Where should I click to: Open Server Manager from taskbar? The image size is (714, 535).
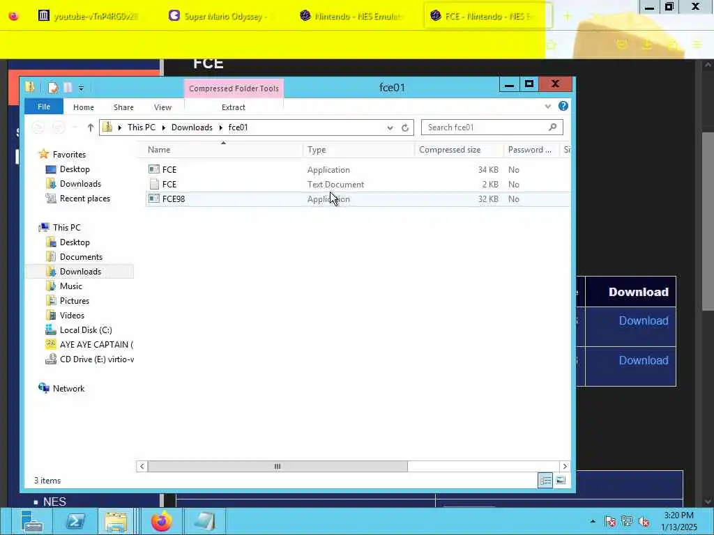tap(32, 521)
